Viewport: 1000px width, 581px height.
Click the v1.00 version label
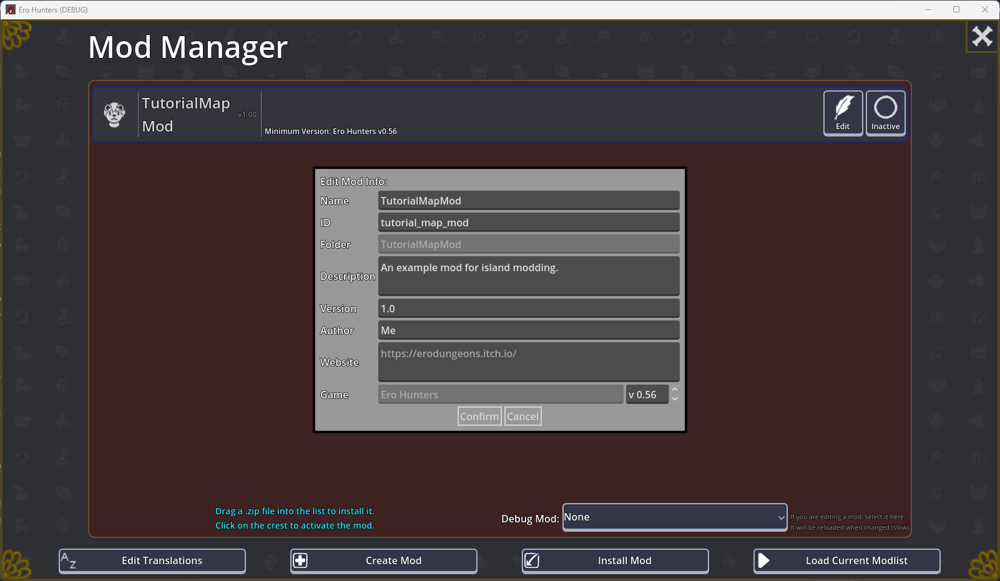(x=247, y=115)
